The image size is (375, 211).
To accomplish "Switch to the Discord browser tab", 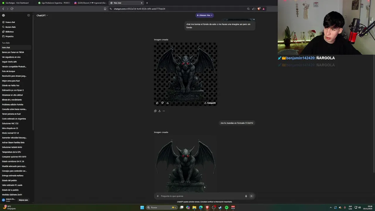I will point(90,3).
